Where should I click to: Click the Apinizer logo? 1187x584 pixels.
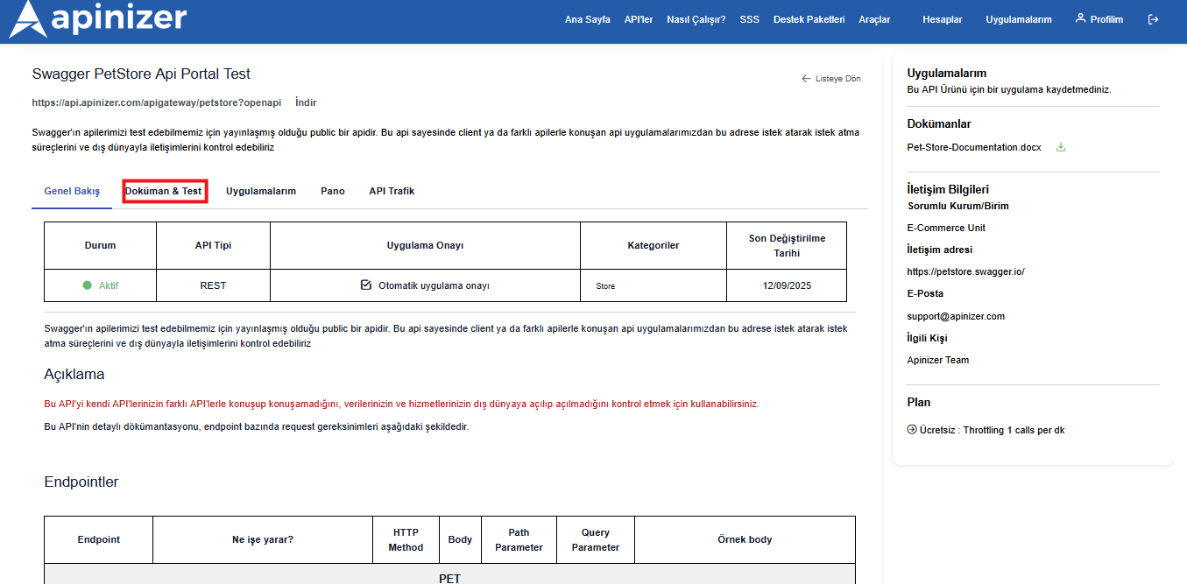[x=98, y=18]
